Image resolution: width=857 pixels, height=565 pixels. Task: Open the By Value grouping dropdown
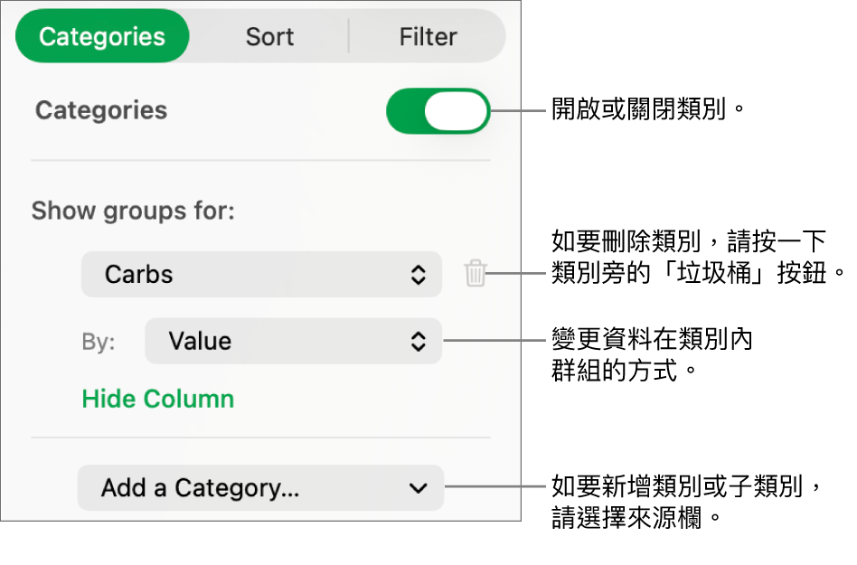(x=293, y=341)
